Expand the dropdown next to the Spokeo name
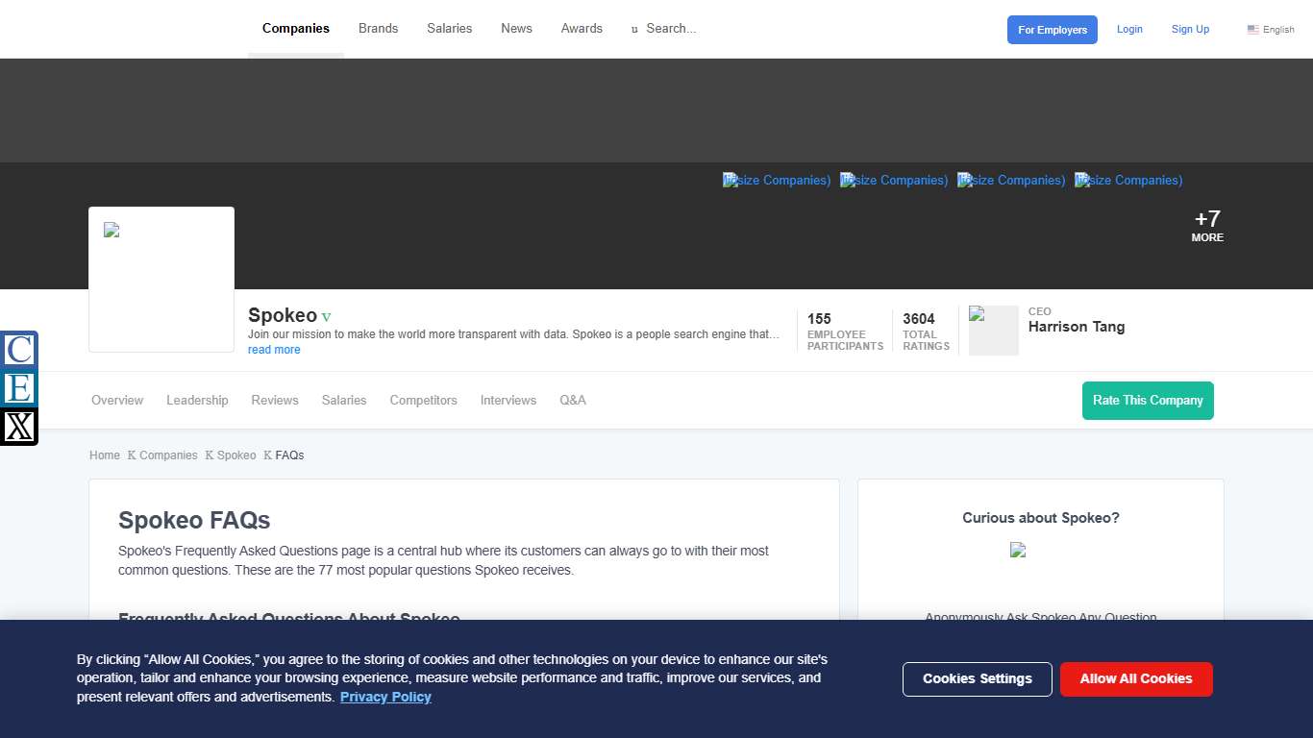Viewport: 1313px width, 738px height. coord(326,316)
